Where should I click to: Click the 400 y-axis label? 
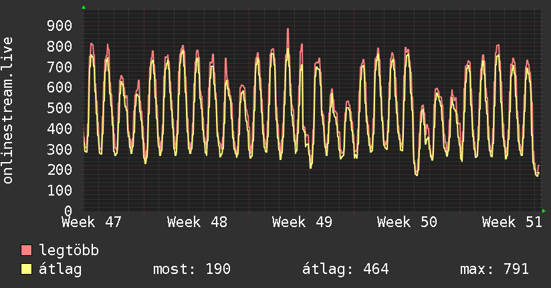coord(60,129)
